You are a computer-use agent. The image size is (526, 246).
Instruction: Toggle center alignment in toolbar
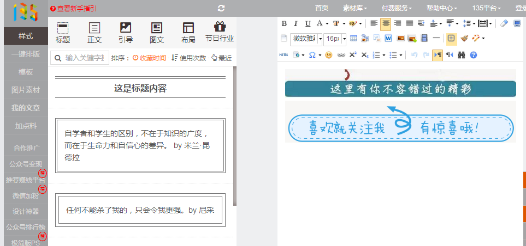(386, 23)
